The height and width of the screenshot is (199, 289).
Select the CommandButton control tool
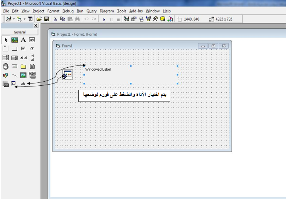(x=14, y=49)
